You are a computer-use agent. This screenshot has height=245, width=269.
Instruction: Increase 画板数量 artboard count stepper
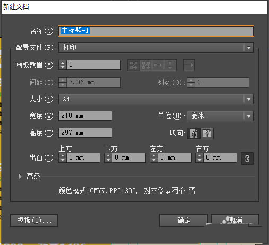[x=63, y=63]
